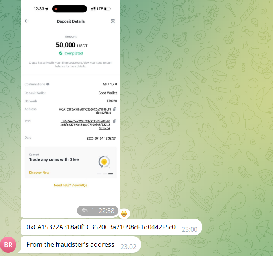This screenshot has height=256, width=273.
Task: Click Discover Now link
Action: [39, 173]
